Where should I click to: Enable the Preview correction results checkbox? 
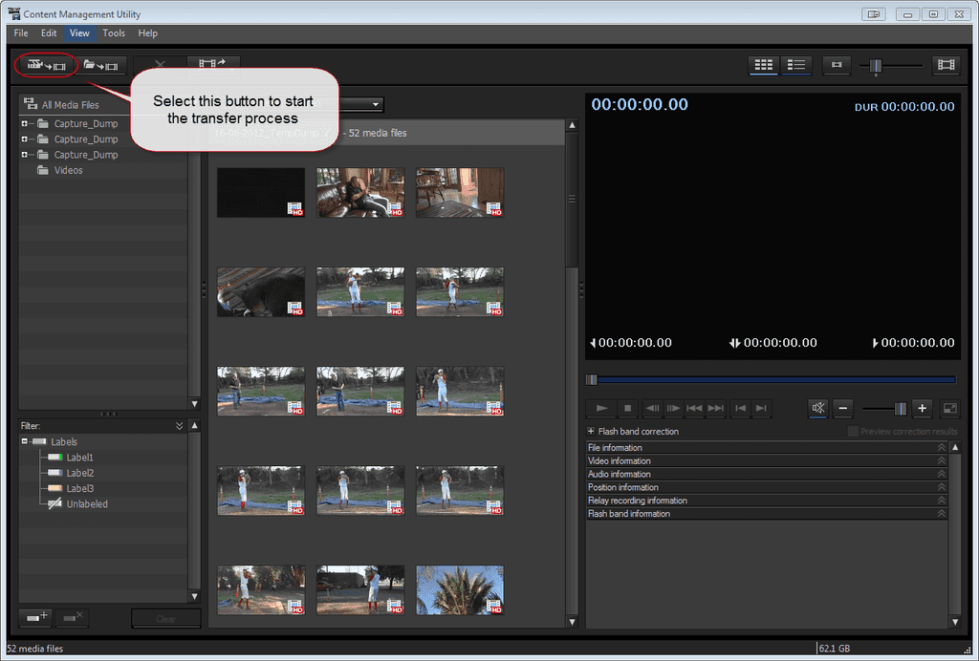[x=853, y=432]
